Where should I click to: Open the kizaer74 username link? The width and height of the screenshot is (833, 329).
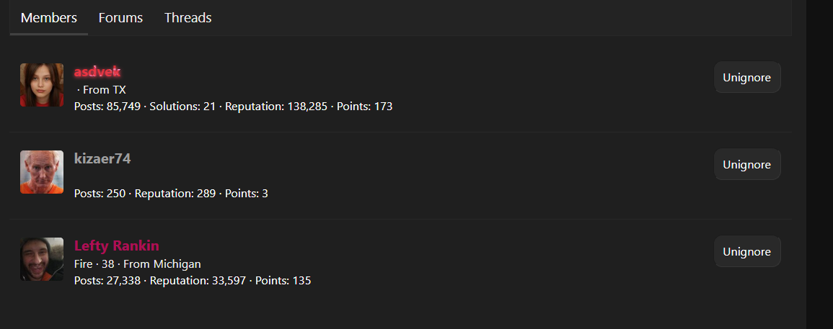(102, 158)
